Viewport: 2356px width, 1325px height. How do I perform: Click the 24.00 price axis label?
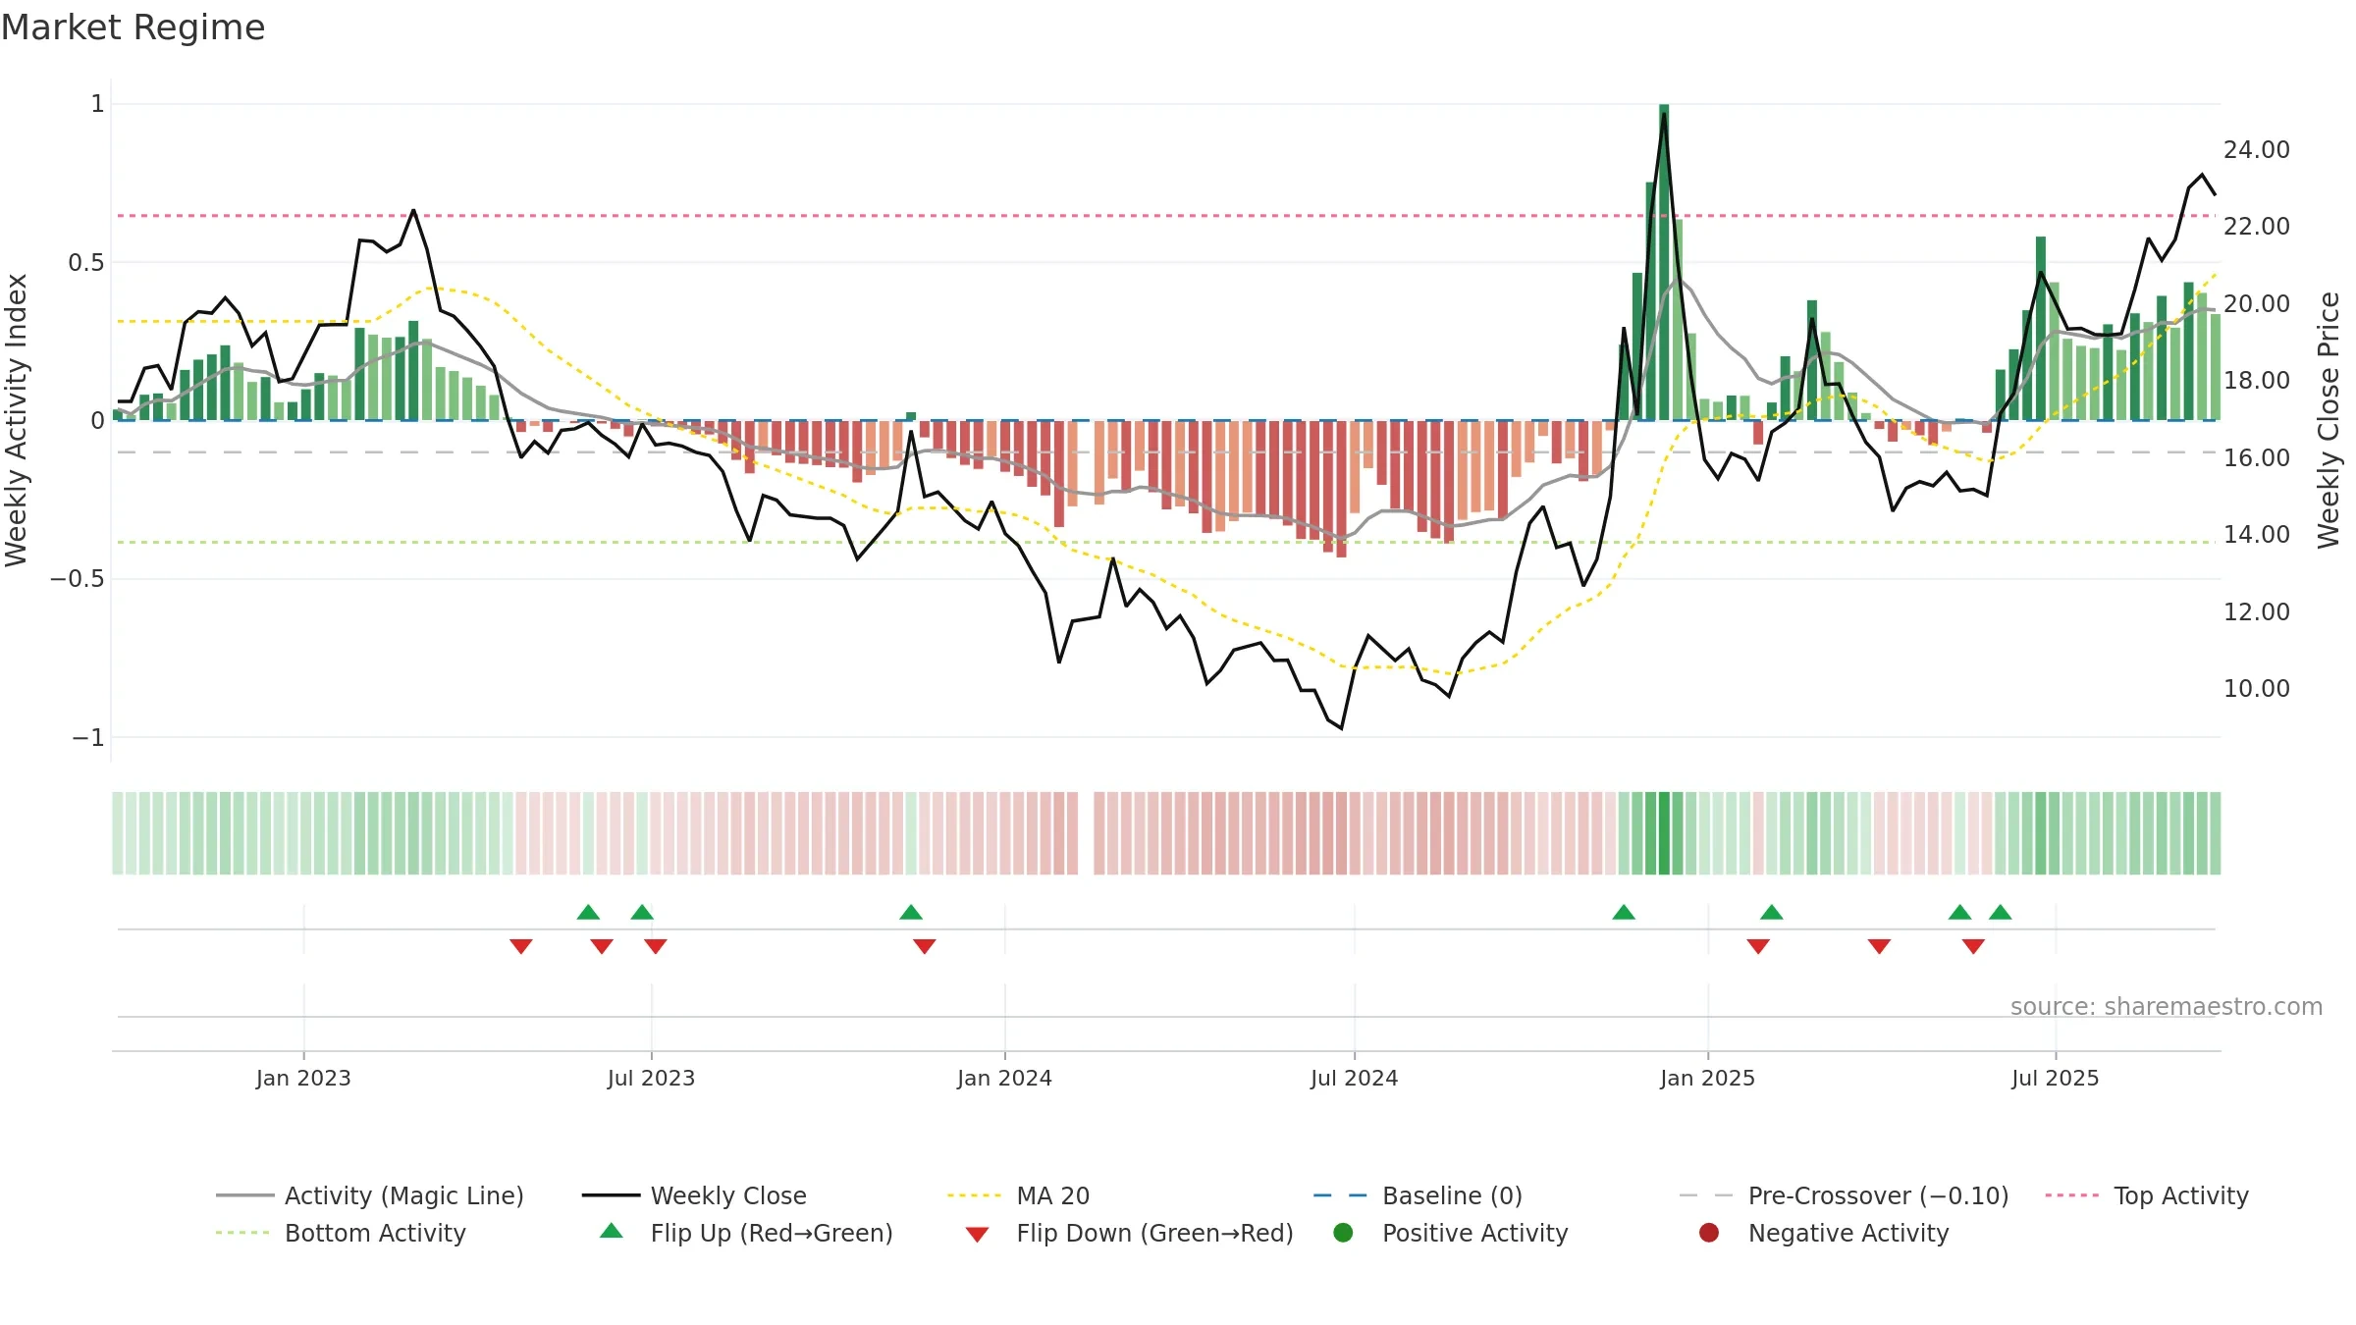2256,150
